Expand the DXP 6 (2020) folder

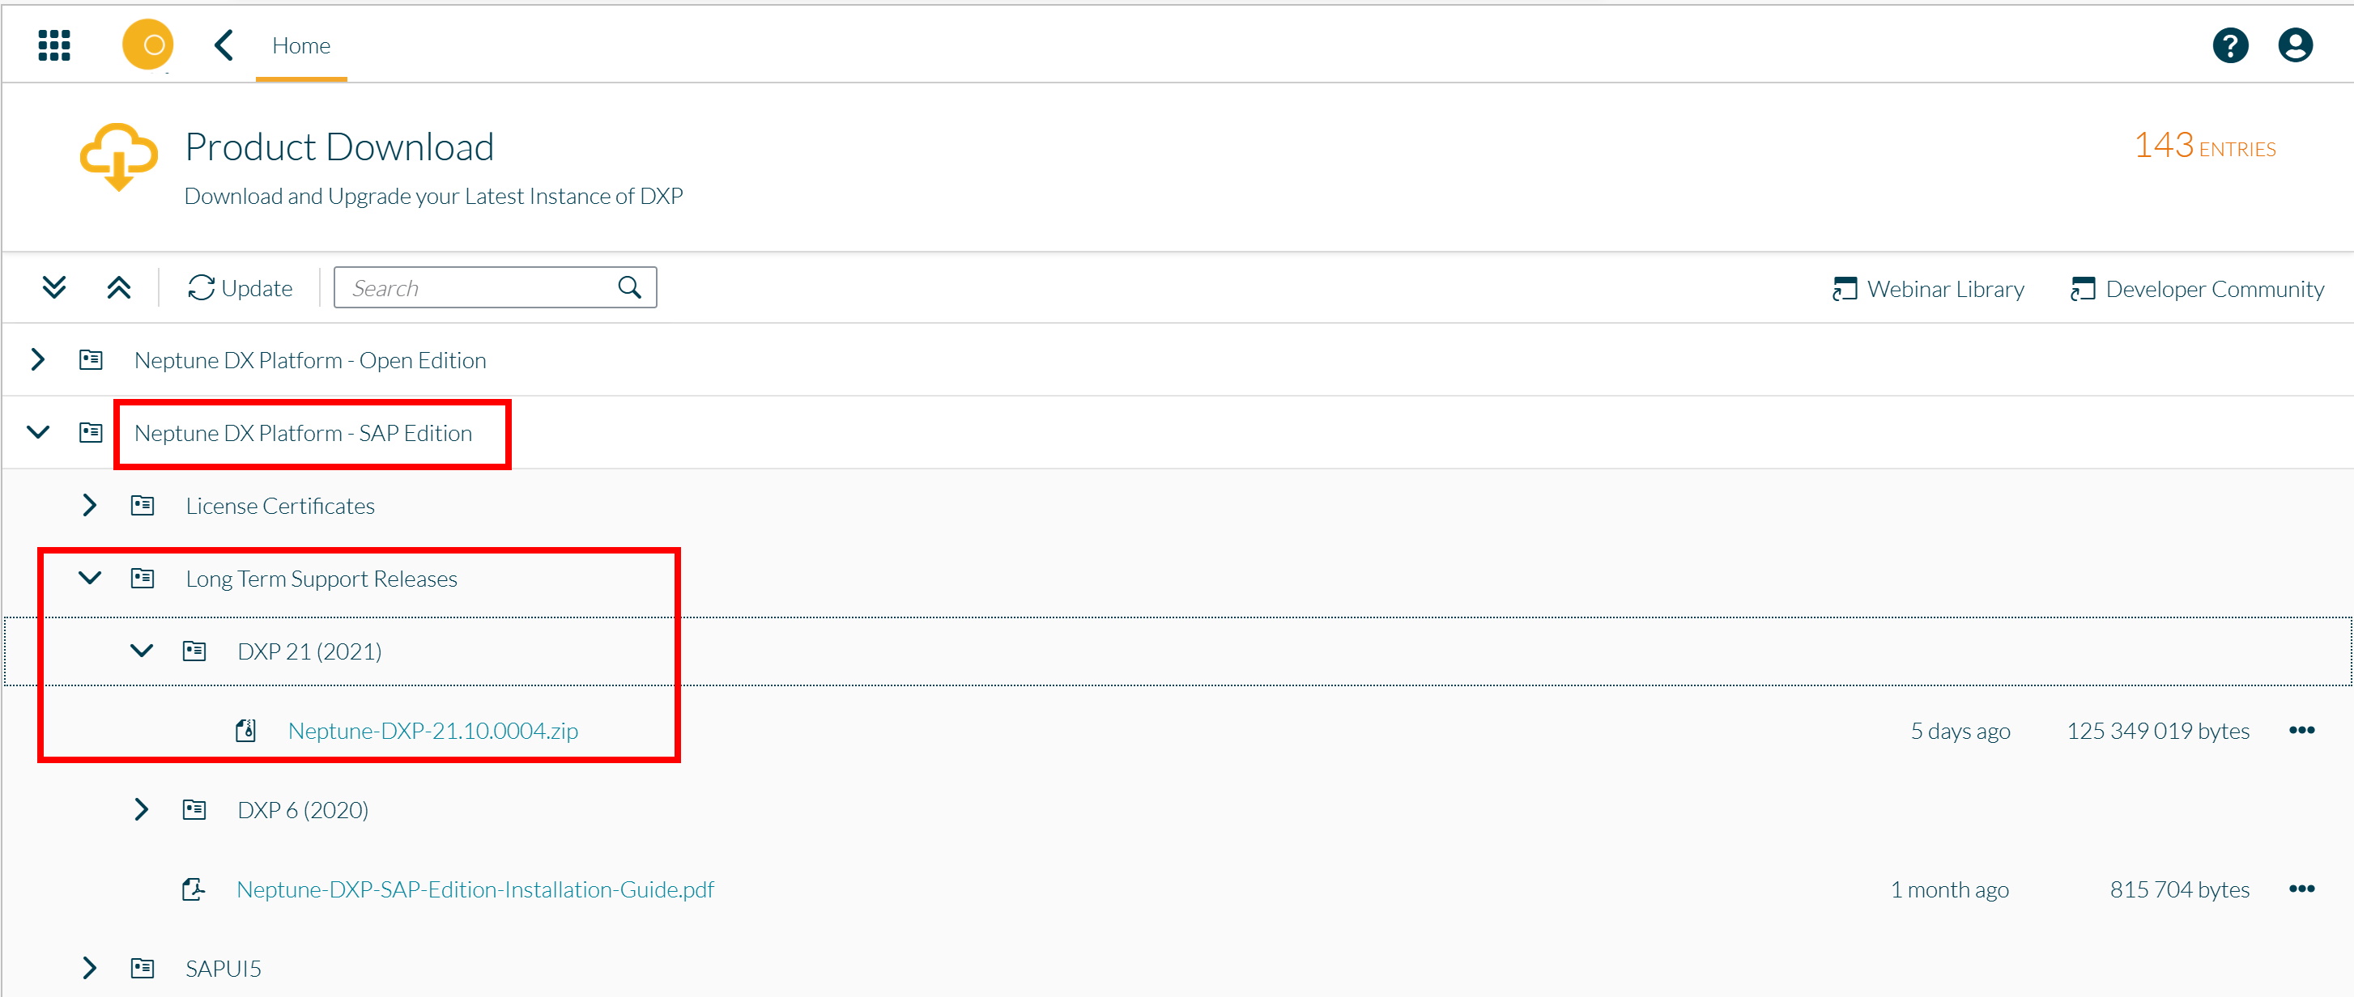click(141, 808)
